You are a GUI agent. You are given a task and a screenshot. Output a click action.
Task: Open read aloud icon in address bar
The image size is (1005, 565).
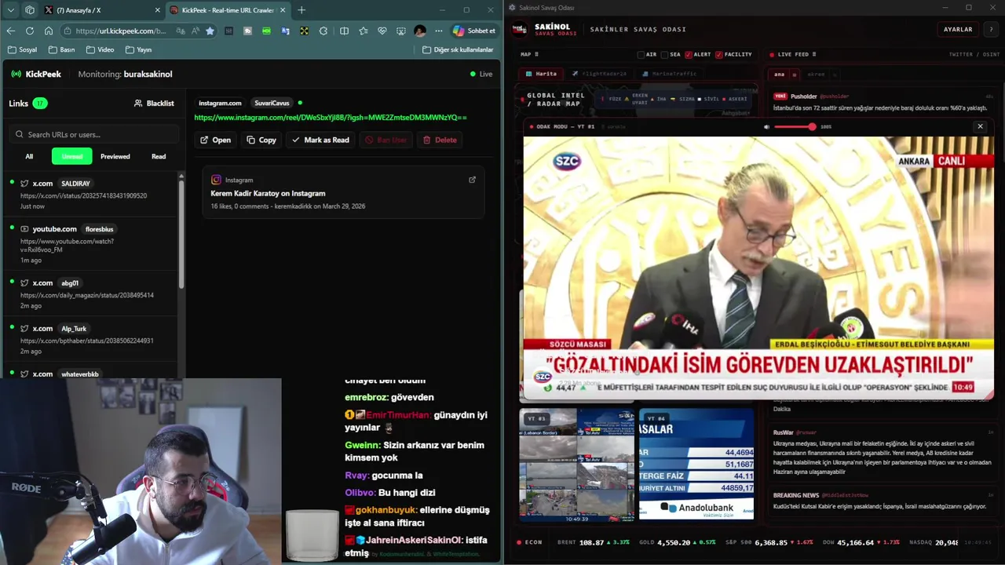[x=196, y=31]
